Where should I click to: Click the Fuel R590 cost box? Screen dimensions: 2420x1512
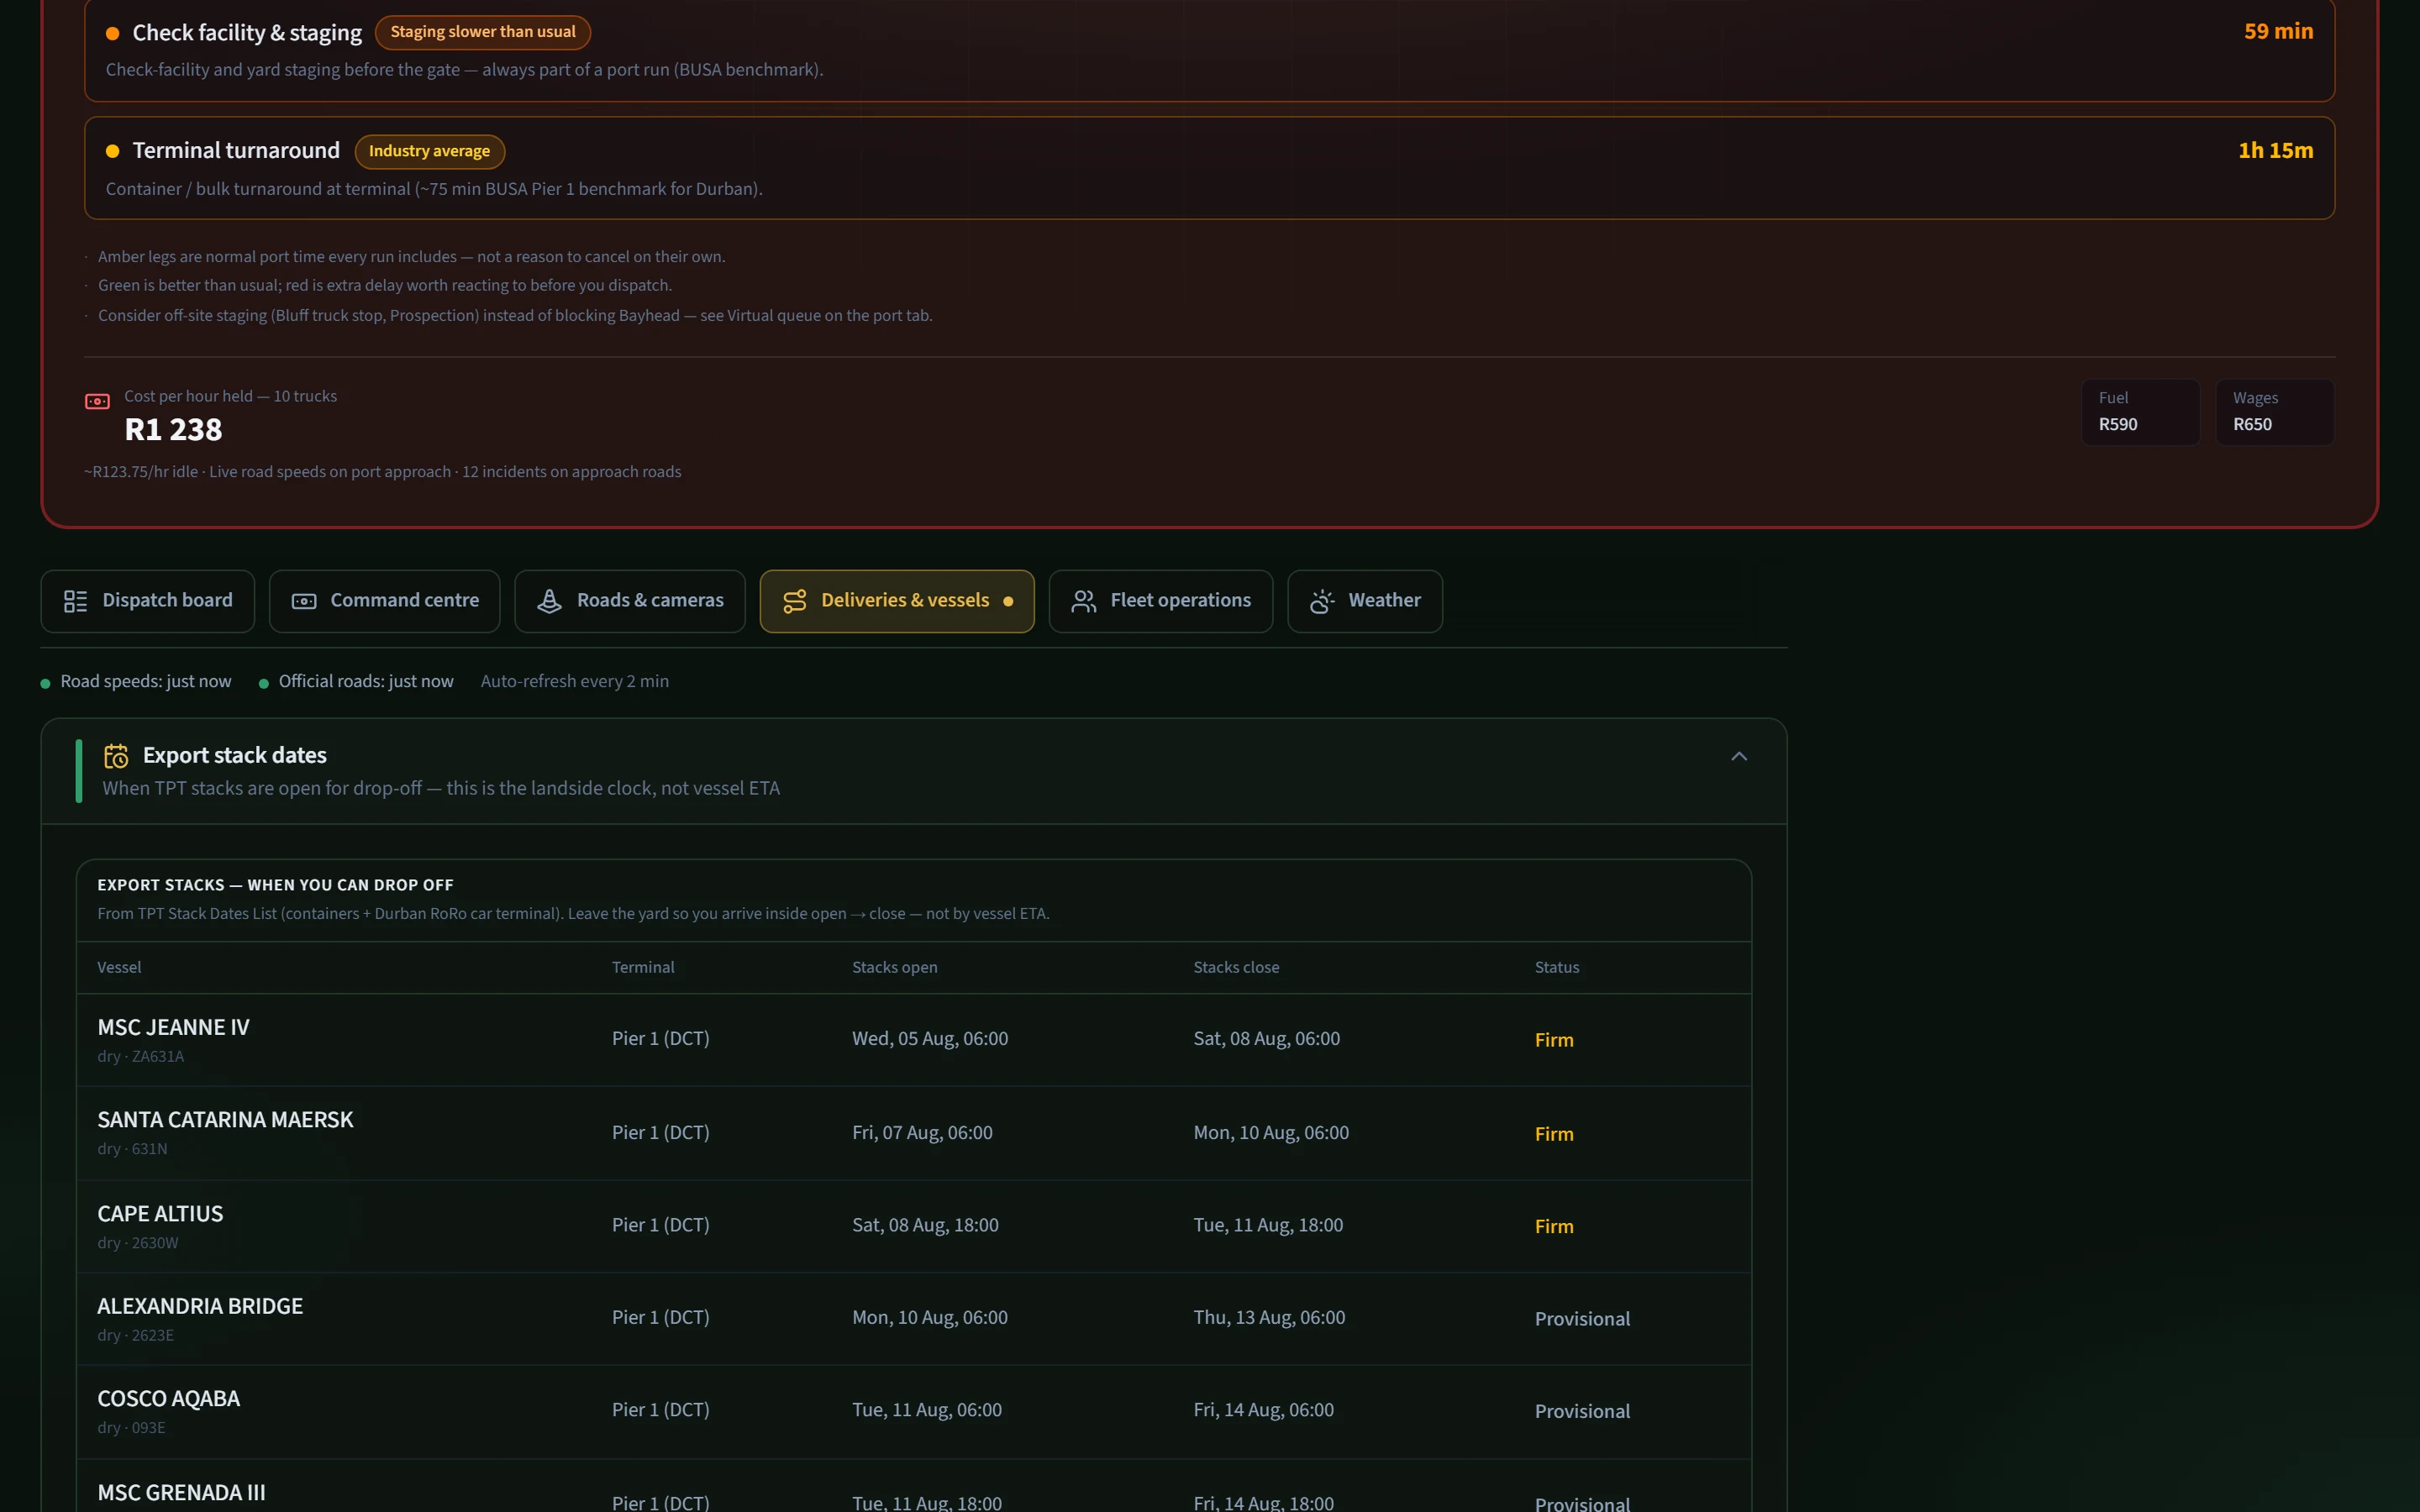[x=2140, y=412]
